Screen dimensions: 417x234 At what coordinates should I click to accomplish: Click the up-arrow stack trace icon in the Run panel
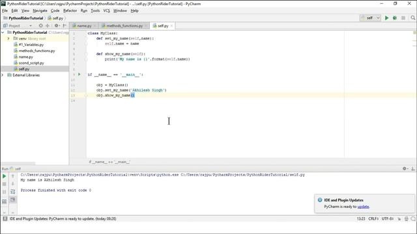[12, 176]
